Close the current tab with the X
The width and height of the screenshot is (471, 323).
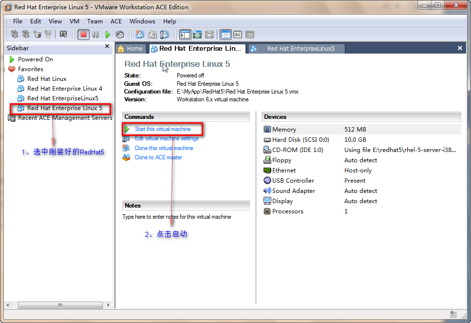460,48
